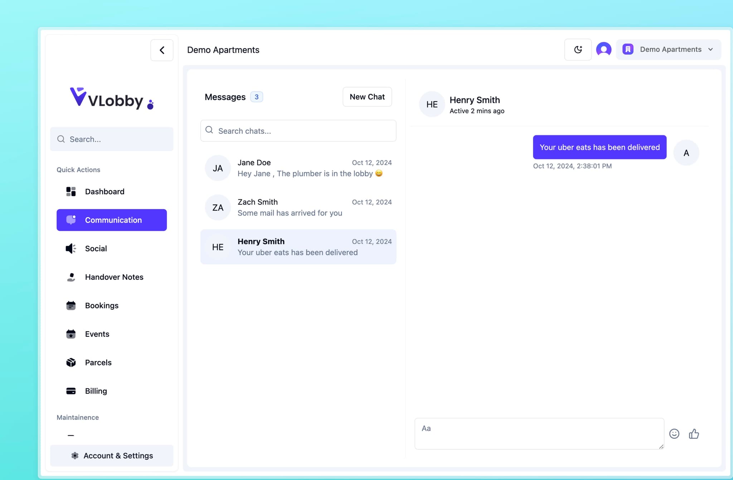This screenshot has width=733, height=480.
Task: Focus the Aa message input box
Action: coord(539,434)
